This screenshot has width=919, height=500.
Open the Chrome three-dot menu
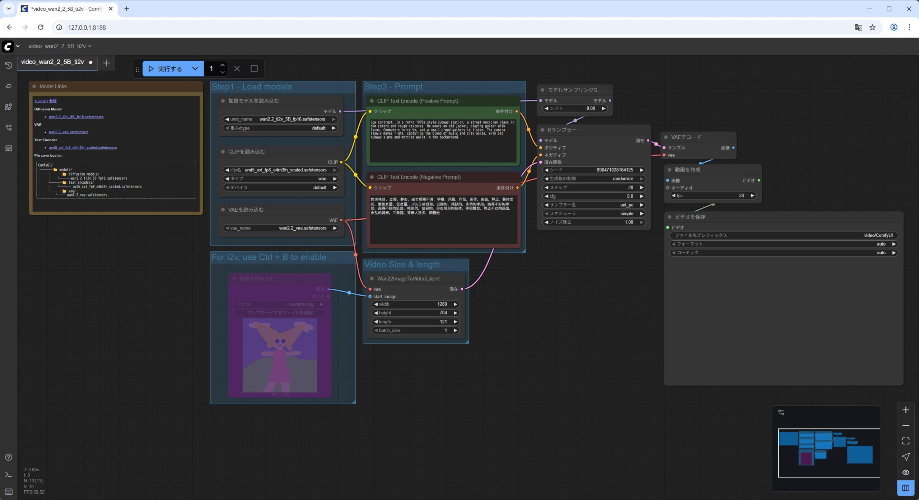(x=909, y=27)
